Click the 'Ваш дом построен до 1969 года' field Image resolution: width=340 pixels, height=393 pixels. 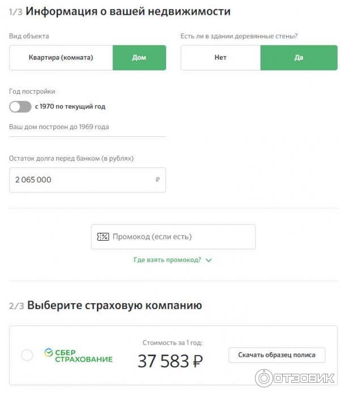point(87,127)
